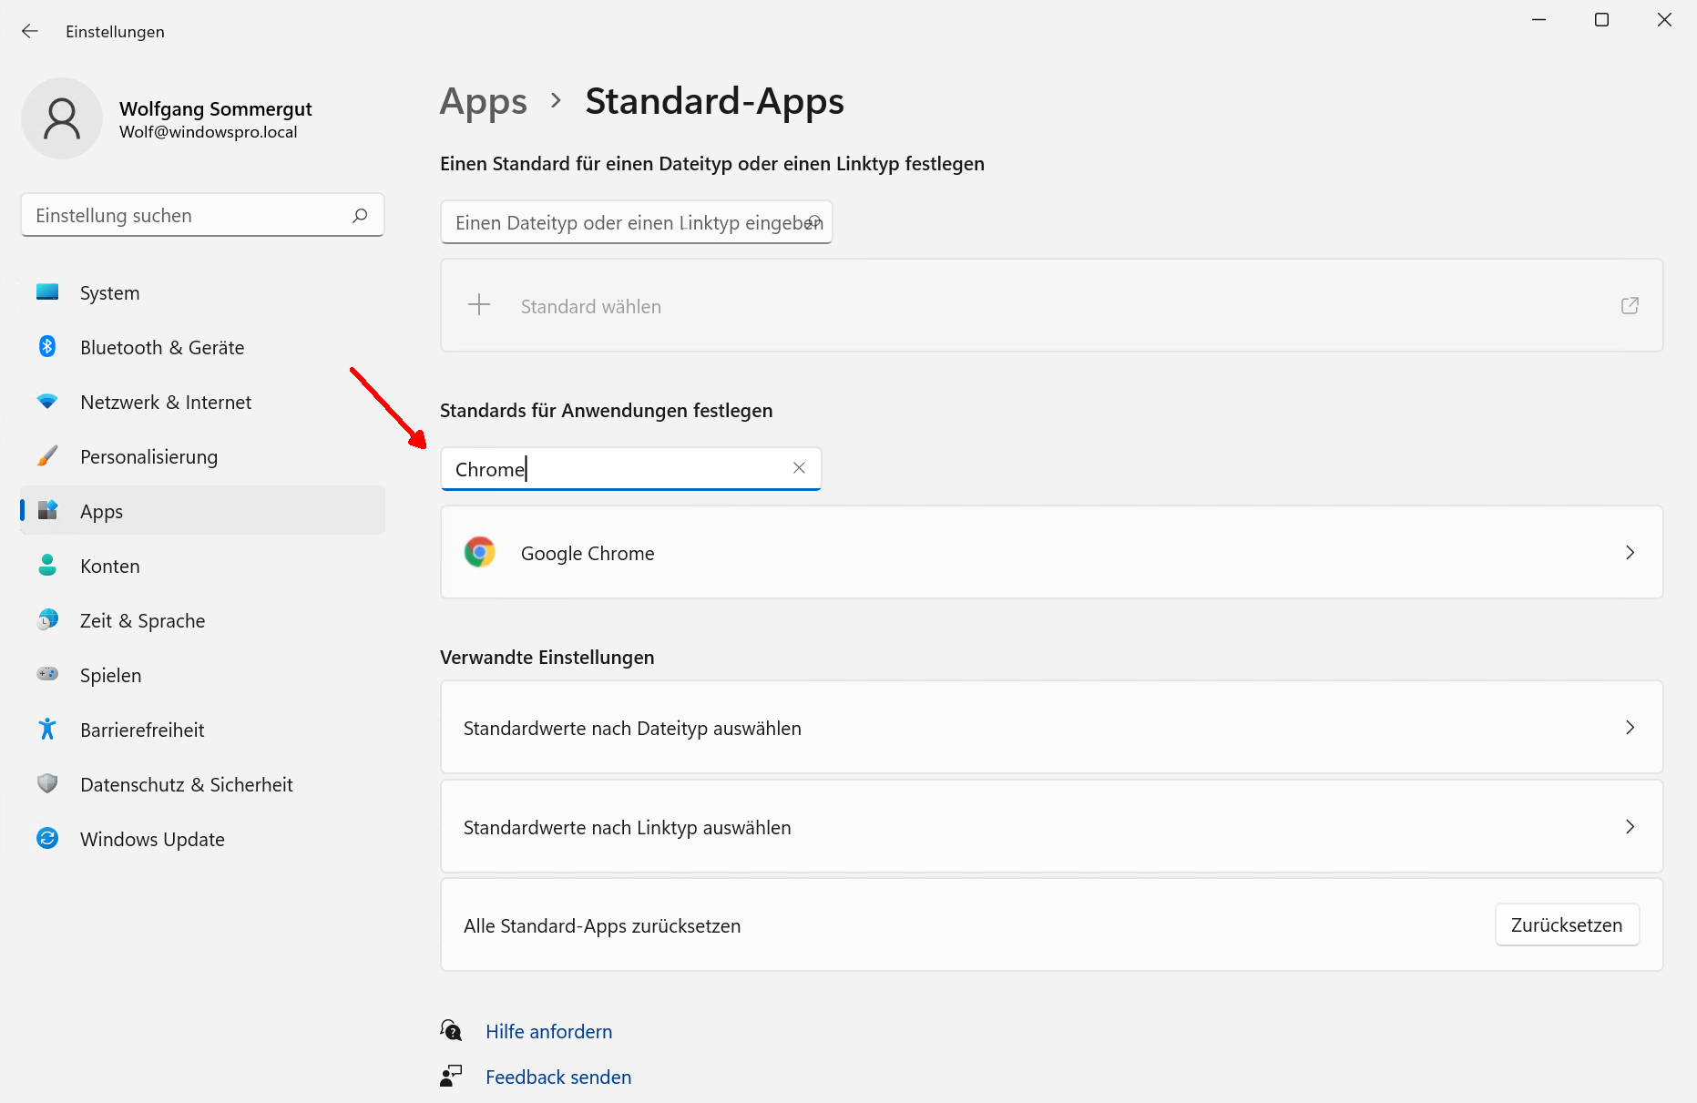1697x1103 pixels.
Task: Select the Personalisierung brush icon
Action: tap(46, 456)
